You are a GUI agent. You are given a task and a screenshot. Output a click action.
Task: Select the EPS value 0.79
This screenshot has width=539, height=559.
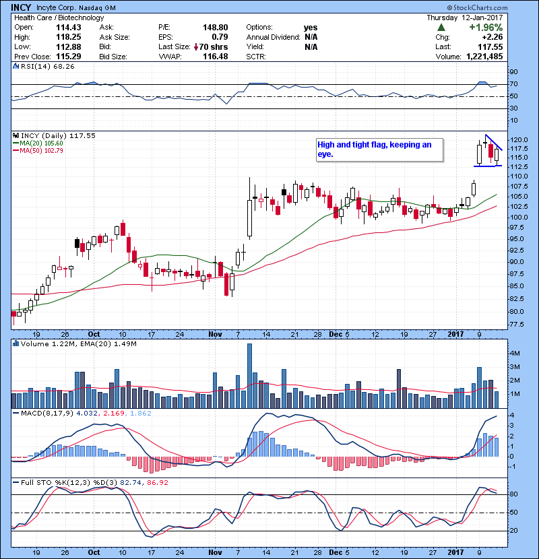pos(220,37)
